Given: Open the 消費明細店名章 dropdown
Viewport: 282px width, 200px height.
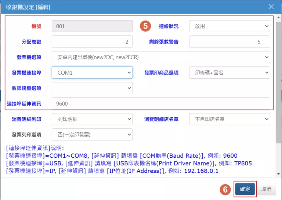Looking at the screenshot, I should coord(229,119).
